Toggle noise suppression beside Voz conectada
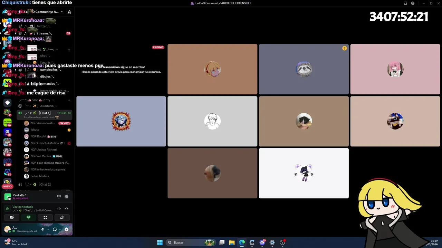This screenshot has height=248, width=442. pyautogui.click(x=59, y=208)
